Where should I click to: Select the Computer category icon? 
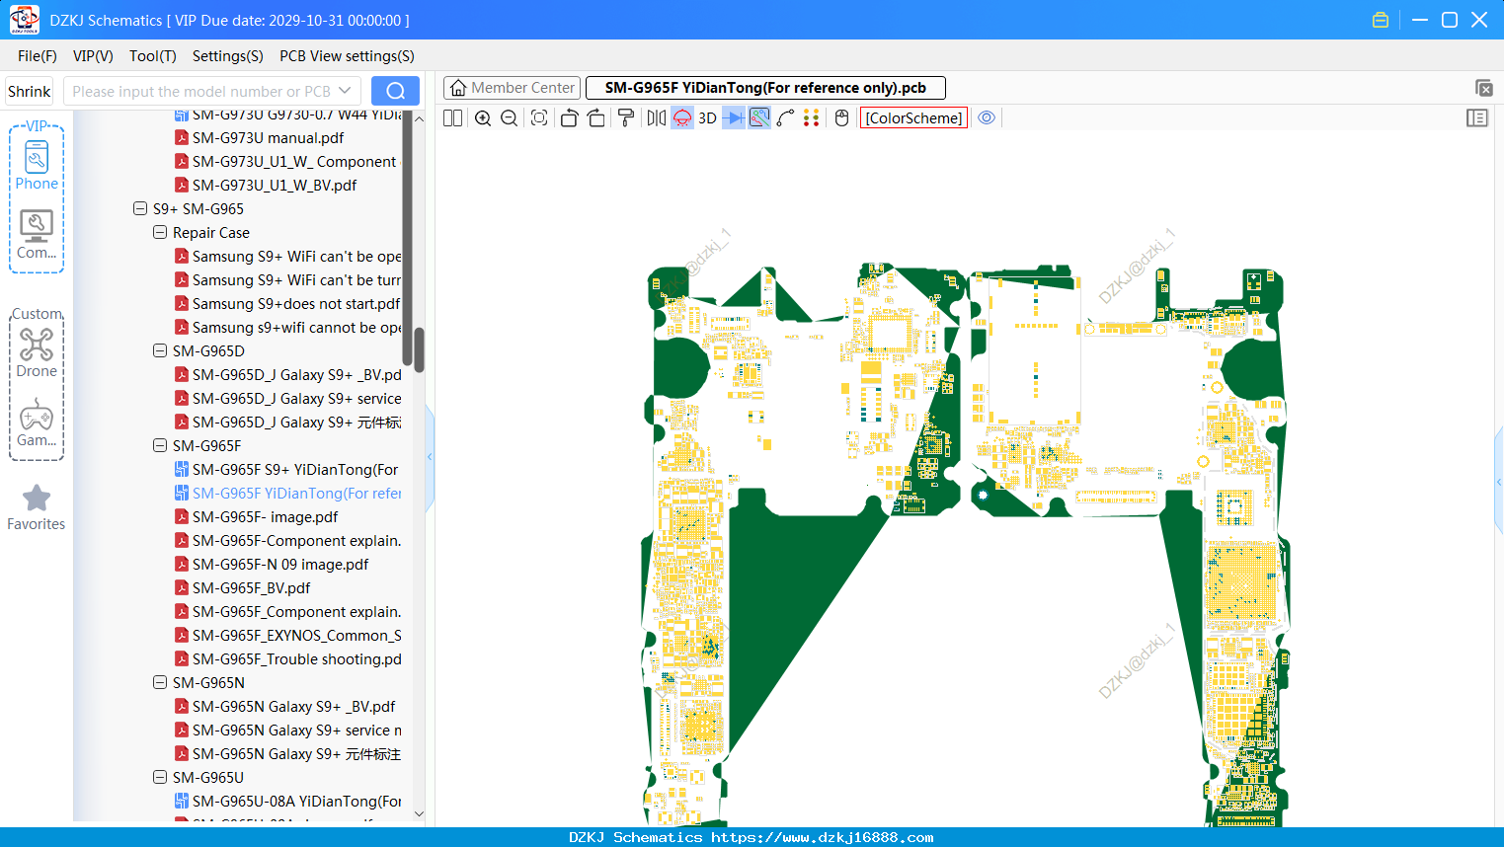point(37,234)
